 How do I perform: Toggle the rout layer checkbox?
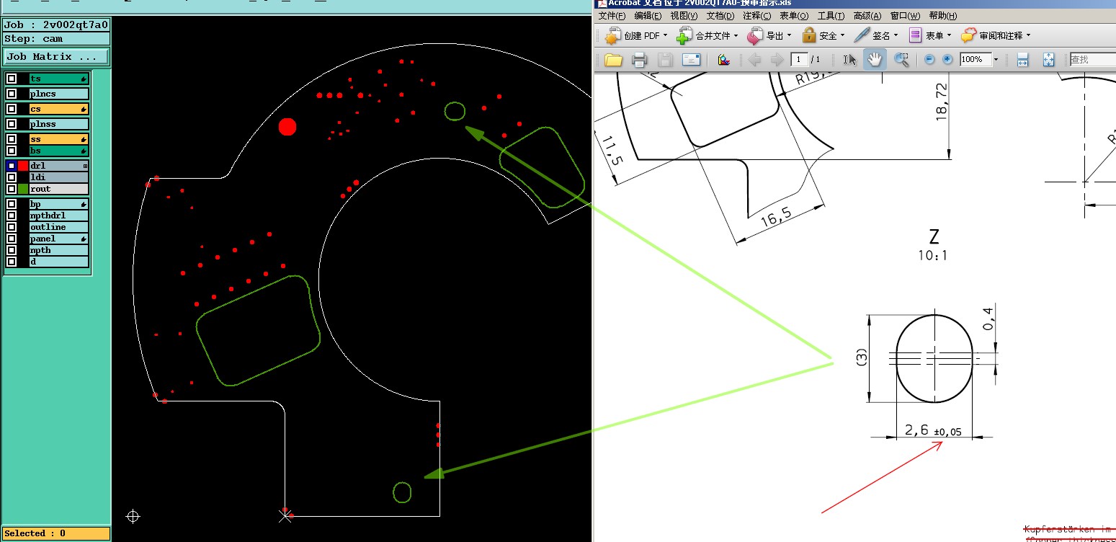click(12, 189)
